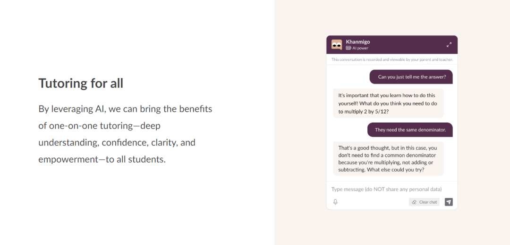Image resolution: width=510 pixels, height=245 pixels.
Task: Click the Khanmigo name in chat header
Action: click(x=358, y=42)
